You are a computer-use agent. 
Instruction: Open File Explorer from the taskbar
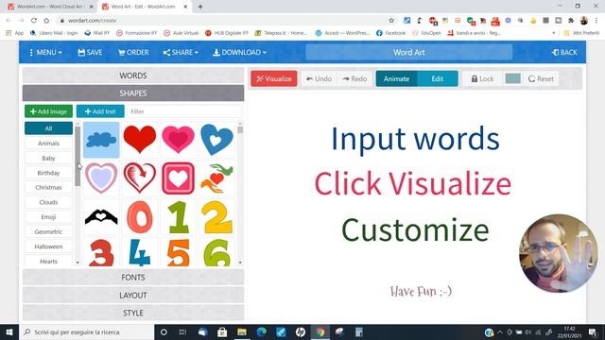[242, 331]
